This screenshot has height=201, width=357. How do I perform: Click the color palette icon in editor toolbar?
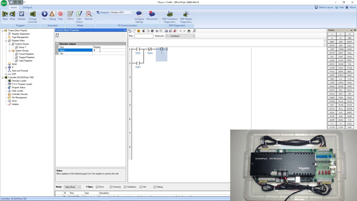pyautogui.click(x=139, y=31)
